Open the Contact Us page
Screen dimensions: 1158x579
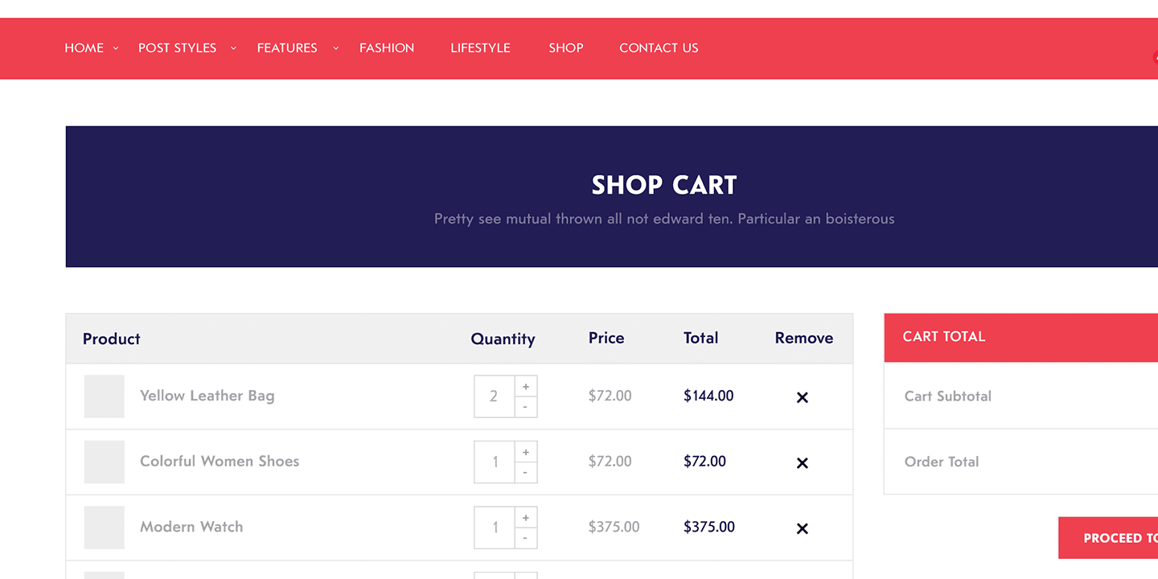click(x=659, y=48)
